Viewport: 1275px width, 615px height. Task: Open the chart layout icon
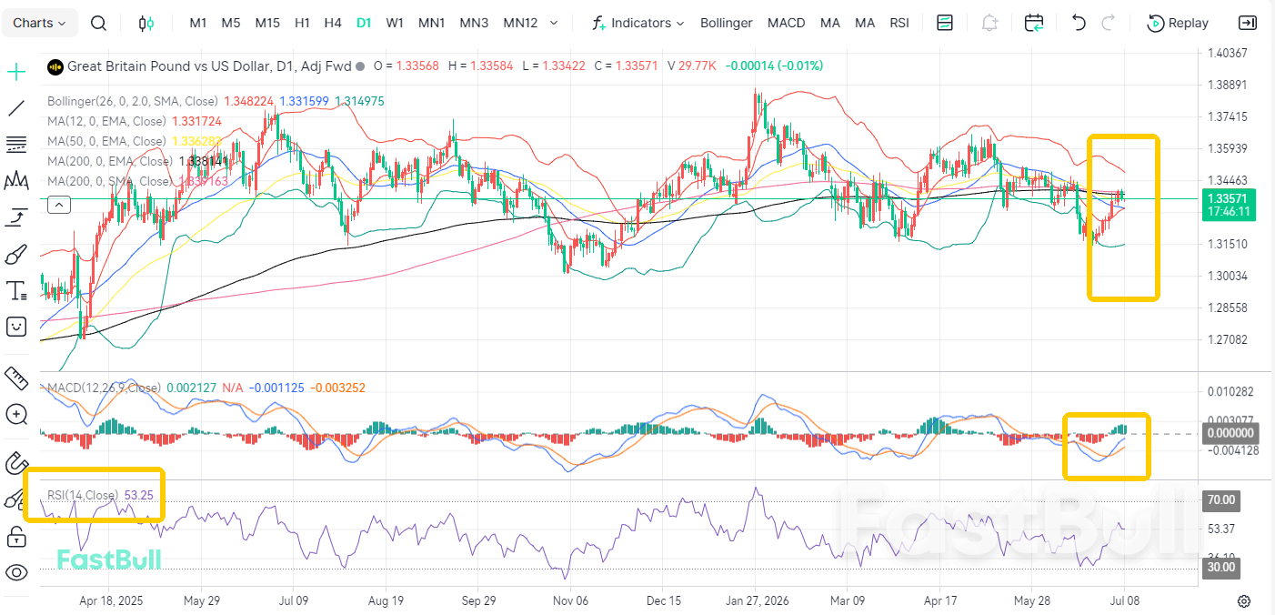pos(945,23)
